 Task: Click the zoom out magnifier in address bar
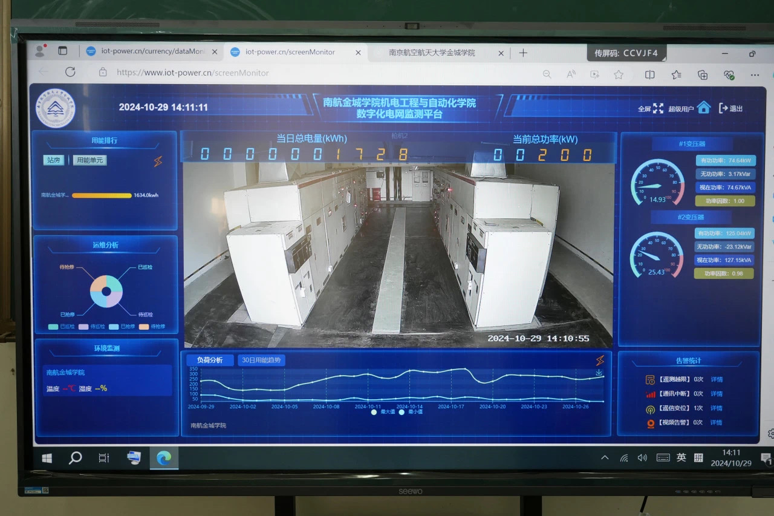pos(547,74)
